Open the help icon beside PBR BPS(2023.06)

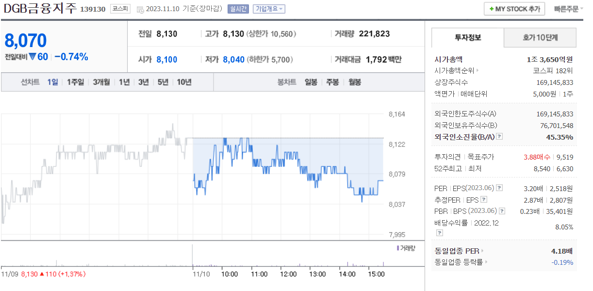502,211
